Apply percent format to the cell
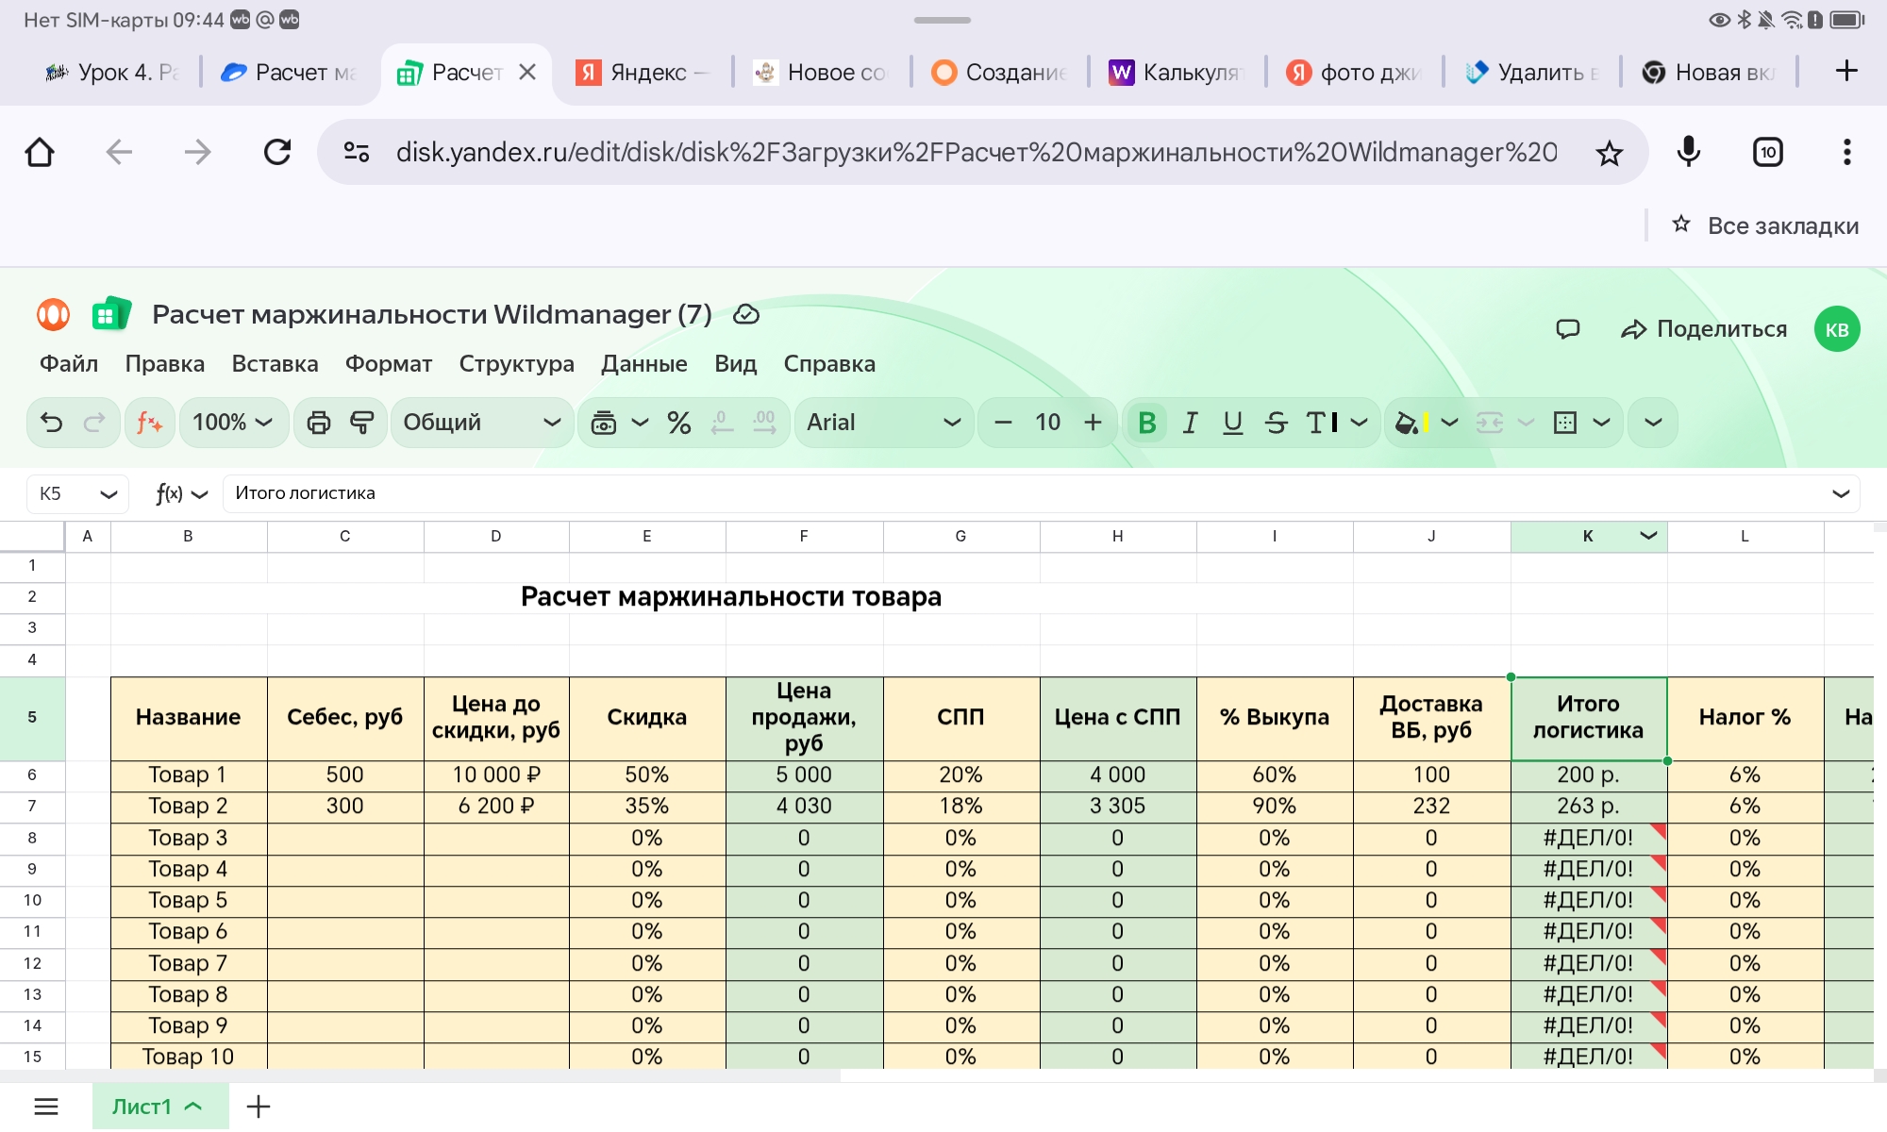Screen dimensions: 1887x1132 coord(679,423)
